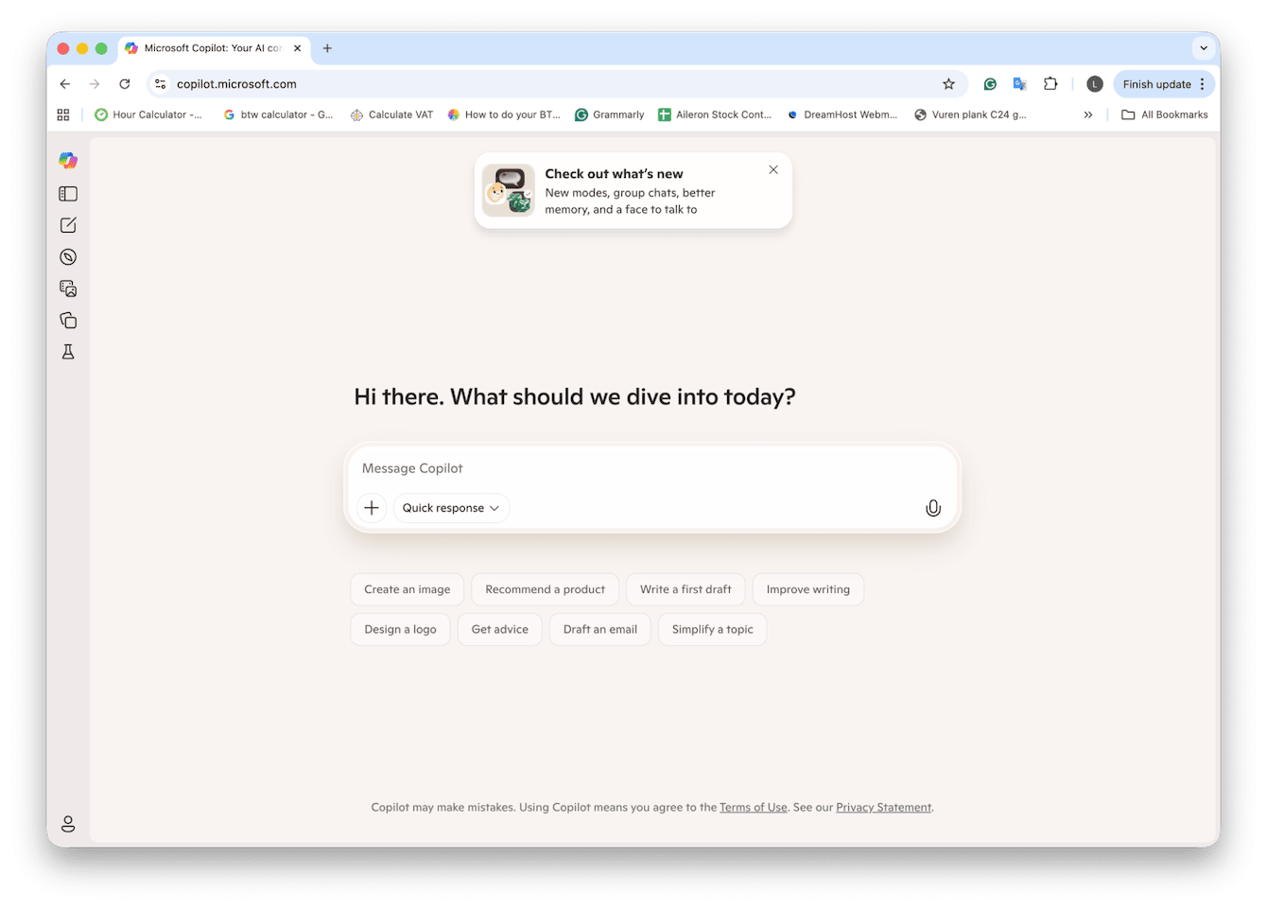Viewport: 1267px width, 909px height.
Task: Open the Grammarly extension icon
Action: click(x=989, y=83)
